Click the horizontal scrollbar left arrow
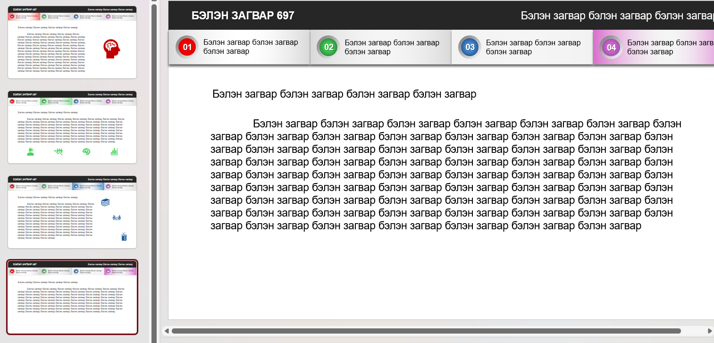The width and height of the screenshot is (714, 343). pos(166,331)
